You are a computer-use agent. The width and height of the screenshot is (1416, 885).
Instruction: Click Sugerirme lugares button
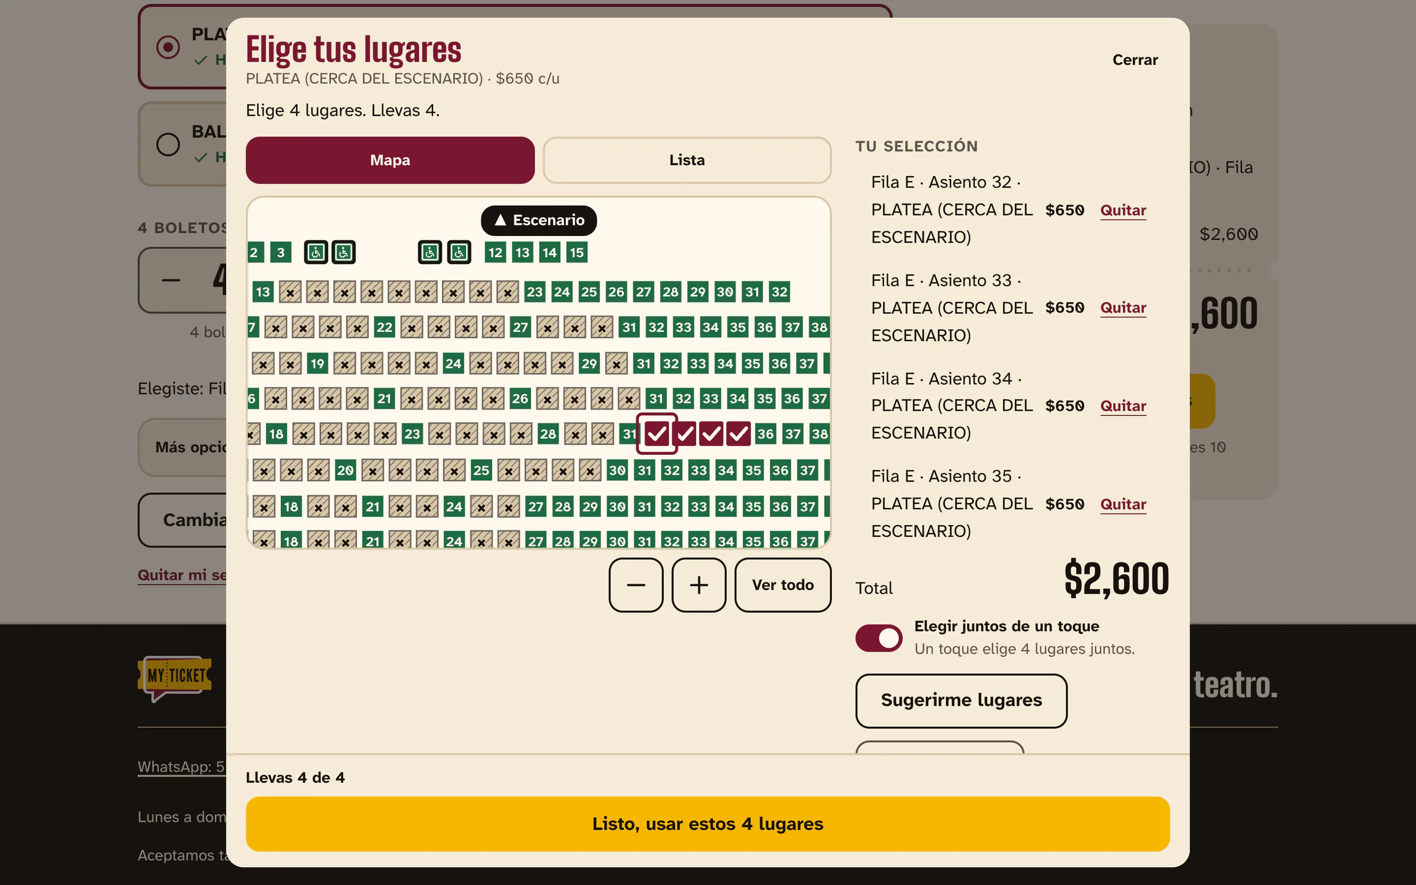point(961,700)
